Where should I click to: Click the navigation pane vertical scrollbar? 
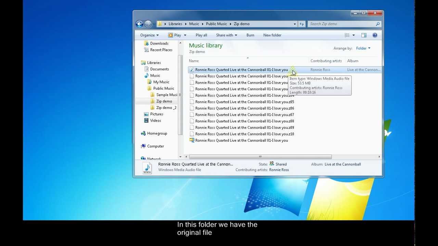pyautogui.click(x=180, y=95)
